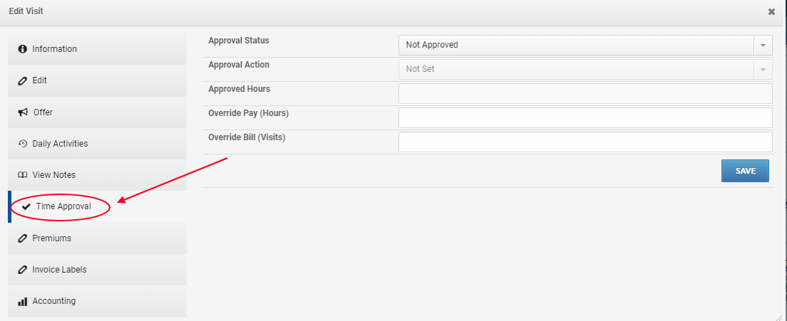787x321 pixels.
Task: Click the megaphone icon beside Offer
Action: coord(23,112)
